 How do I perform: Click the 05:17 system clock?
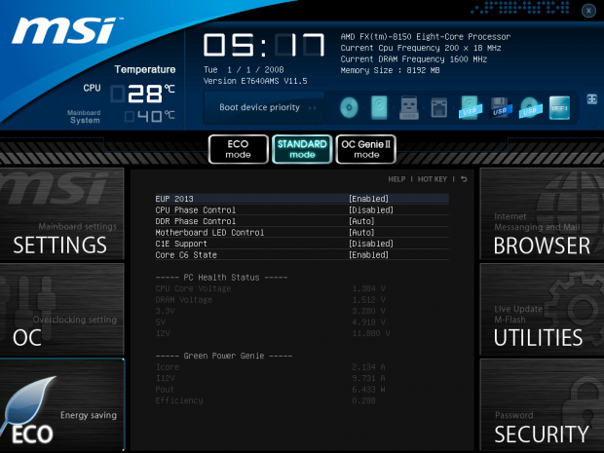pyautogui.click(x=264, y=46)
